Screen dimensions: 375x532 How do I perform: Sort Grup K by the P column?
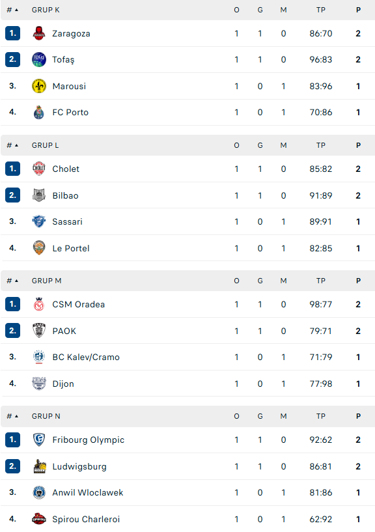[358, 10]
